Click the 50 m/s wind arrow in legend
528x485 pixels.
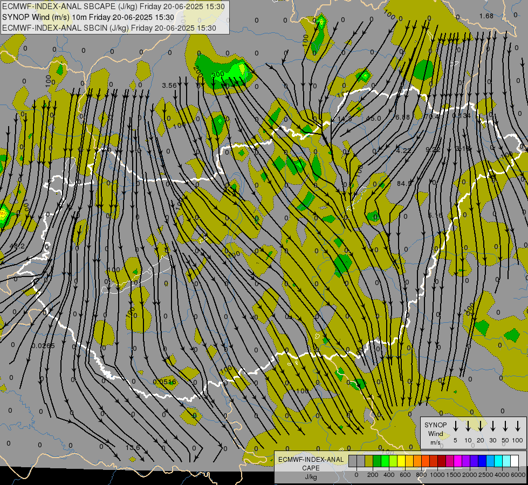click(505, 426)
